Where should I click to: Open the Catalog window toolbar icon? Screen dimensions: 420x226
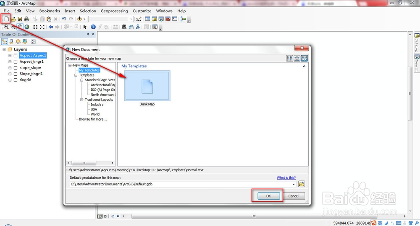pos(154,19)
